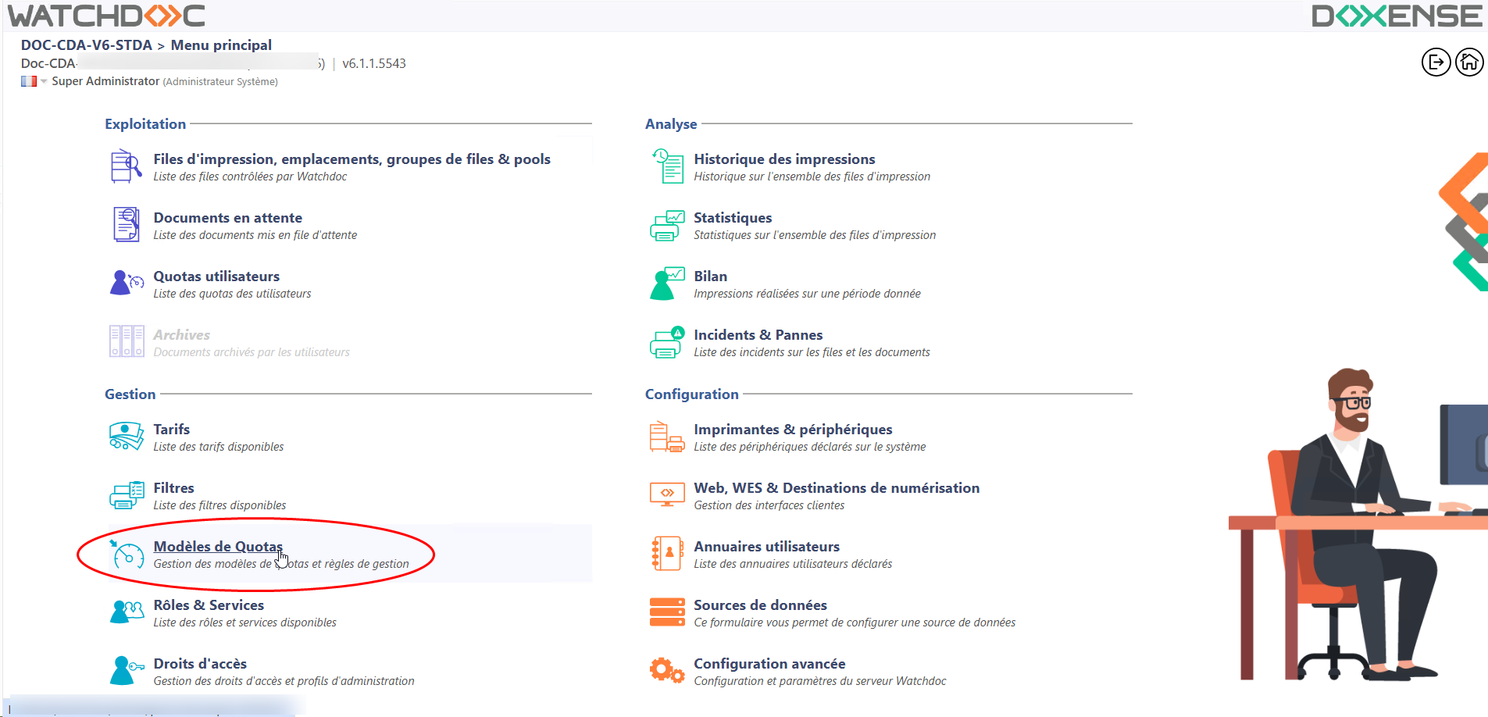Click the Incidents & Pannes icon
This screenshot has width=1488, height=717.
click(x=667, y=342)
